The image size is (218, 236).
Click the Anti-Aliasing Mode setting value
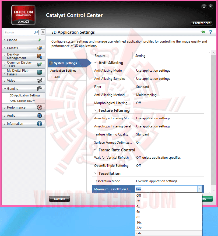153,71
